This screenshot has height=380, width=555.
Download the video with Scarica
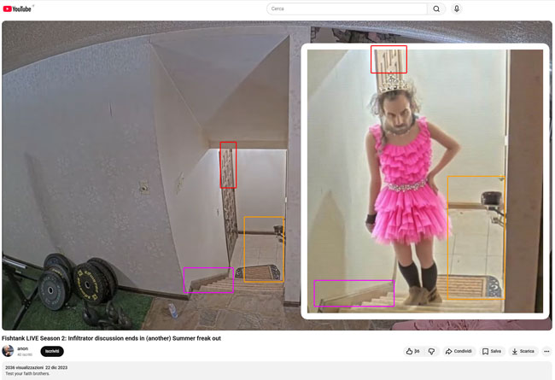(523, 351)
